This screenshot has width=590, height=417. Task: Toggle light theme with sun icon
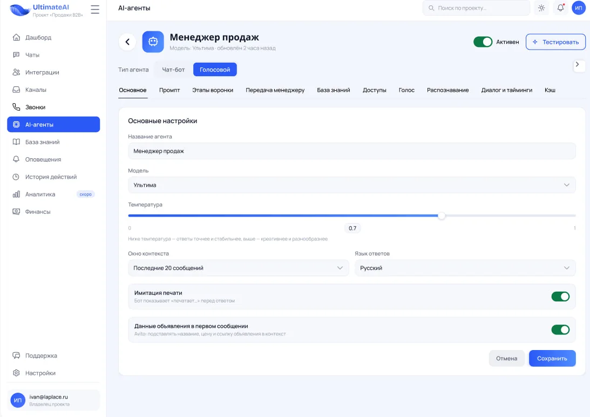click(541, 8)
